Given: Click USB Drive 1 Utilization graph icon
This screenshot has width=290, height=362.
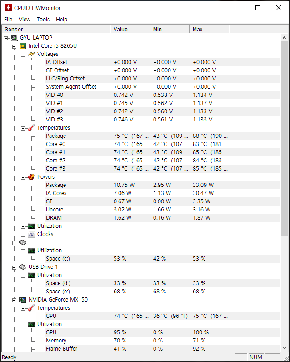Looking at the screenshot, I should pos(31,275).
